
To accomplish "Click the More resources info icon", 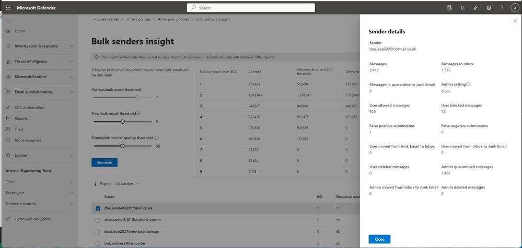I will tap(8, 140).
